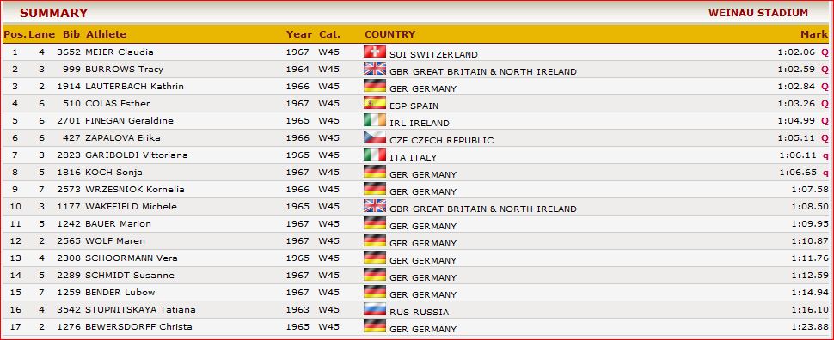Open athlete STUPNITSKAYA Tatiana

pos(140,310)
